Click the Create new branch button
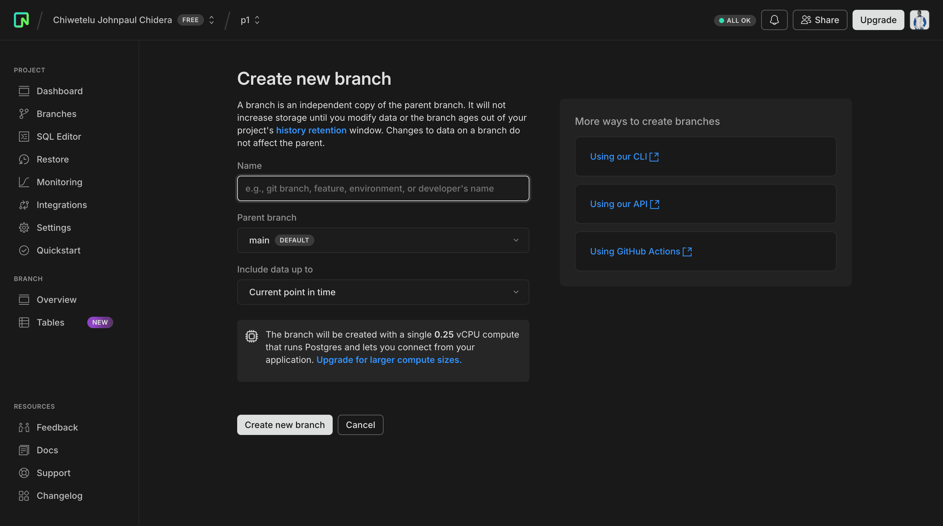Image resolution: width=943 pixels, height=526 pixels. click(284, 424)
